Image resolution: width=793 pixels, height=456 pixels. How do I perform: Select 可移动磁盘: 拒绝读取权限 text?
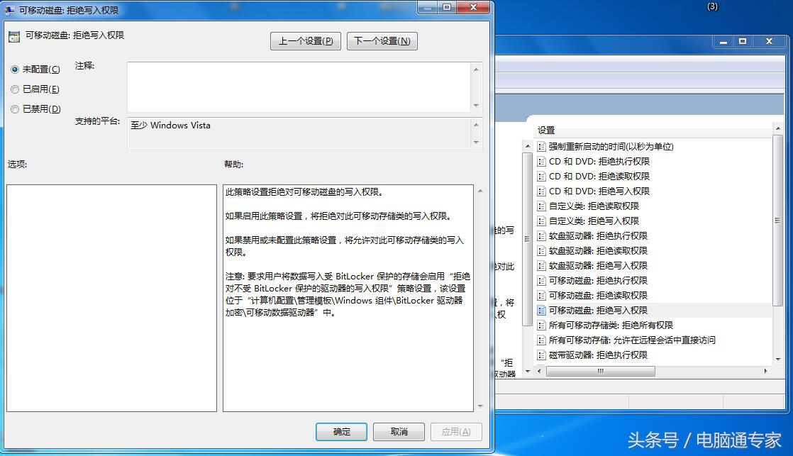[598, 296]
